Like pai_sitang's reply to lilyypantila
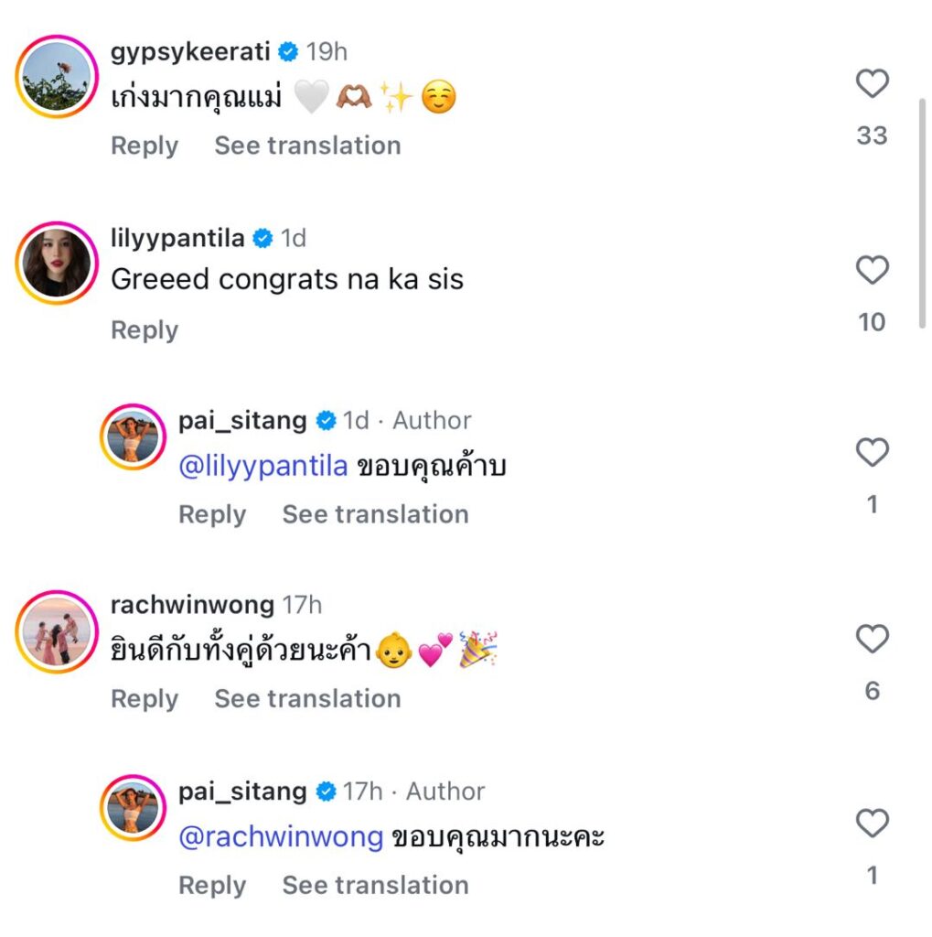The image size is (932, 937). coord(872,453)
